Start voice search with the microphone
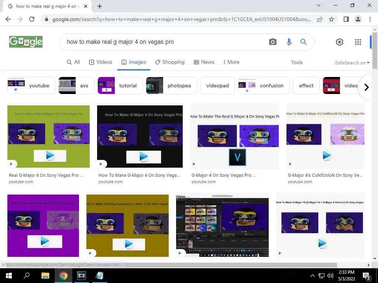378x283 pixels. point(289,42)
